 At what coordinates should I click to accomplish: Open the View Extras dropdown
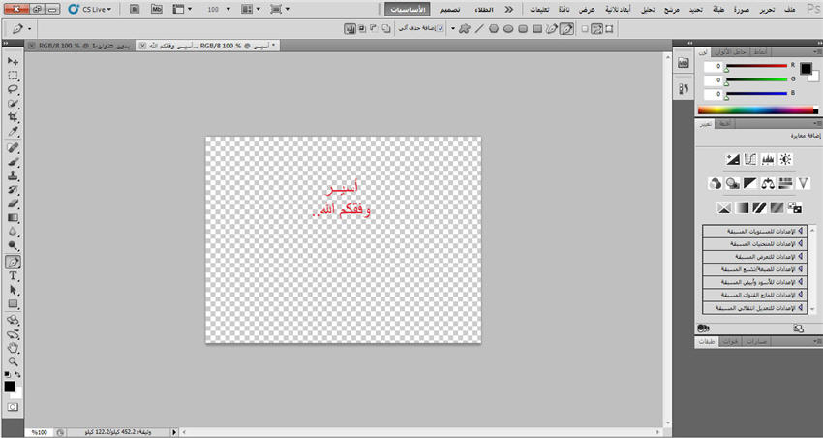(182, 9)
